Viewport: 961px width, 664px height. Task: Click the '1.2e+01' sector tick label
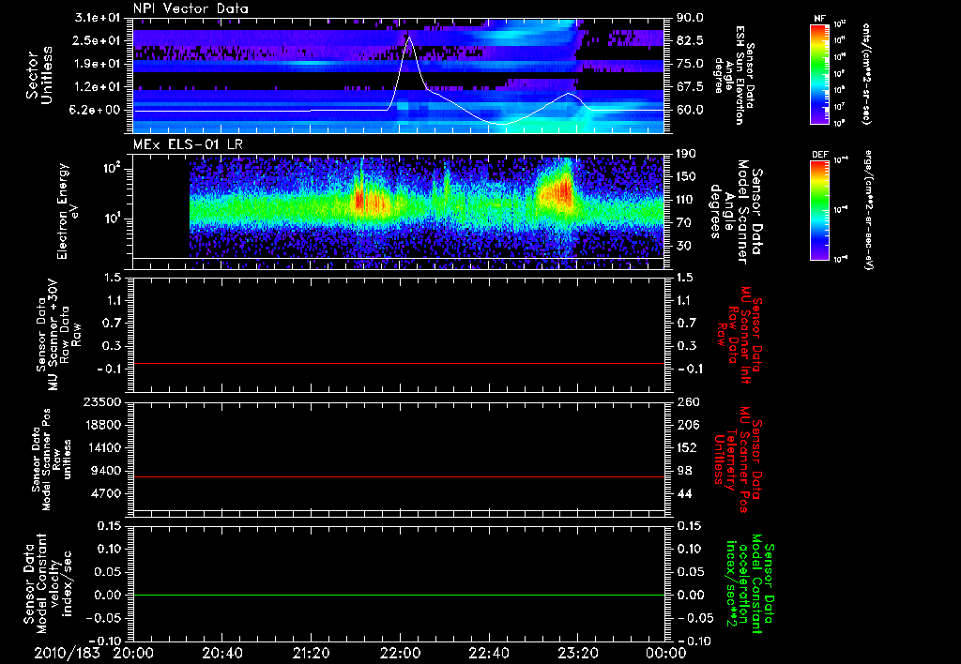point(99,87)
